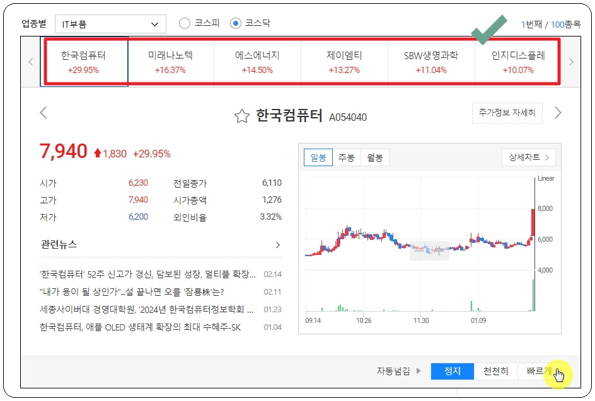The width and height of the screenshot is (595, 401).
Task: Select the 미래나노텍 stock card
Action: [x=170, y=62]
